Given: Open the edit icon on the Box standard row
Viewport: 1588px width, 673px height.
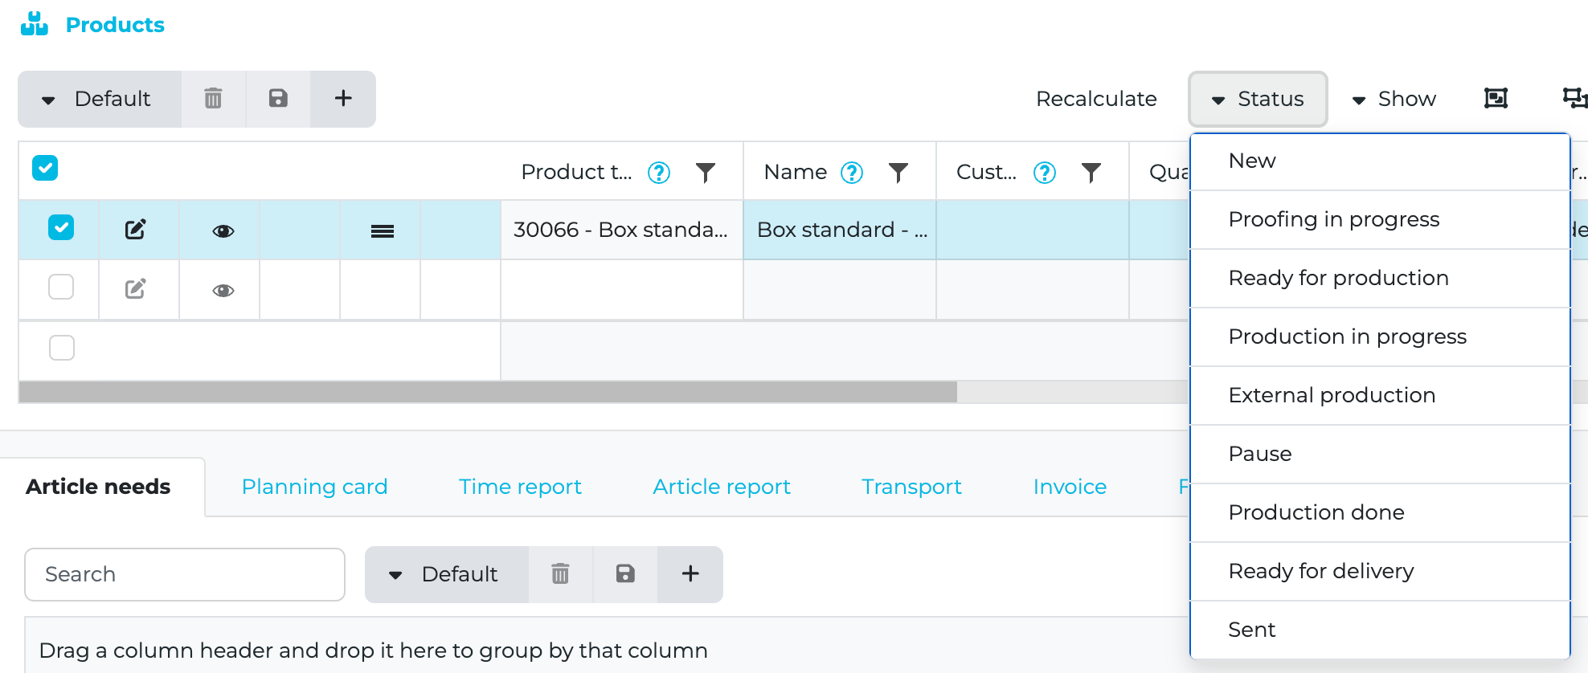Looking at the screenshot, I should point(136,230).
